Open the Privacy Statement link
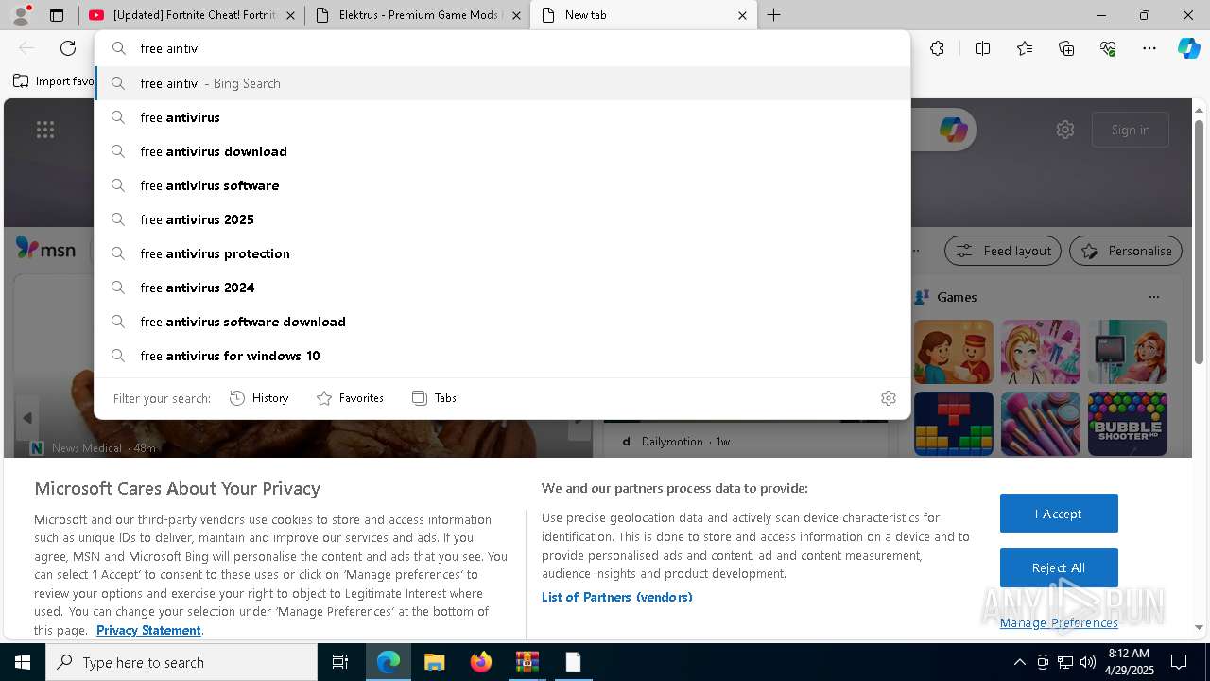This screenshot has height=681, width=1210. tap(148, 630)
